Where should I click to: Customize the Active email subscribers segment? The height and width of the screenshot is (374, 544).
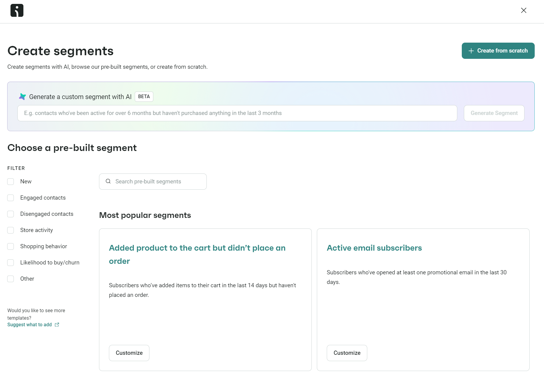[347, 353]
